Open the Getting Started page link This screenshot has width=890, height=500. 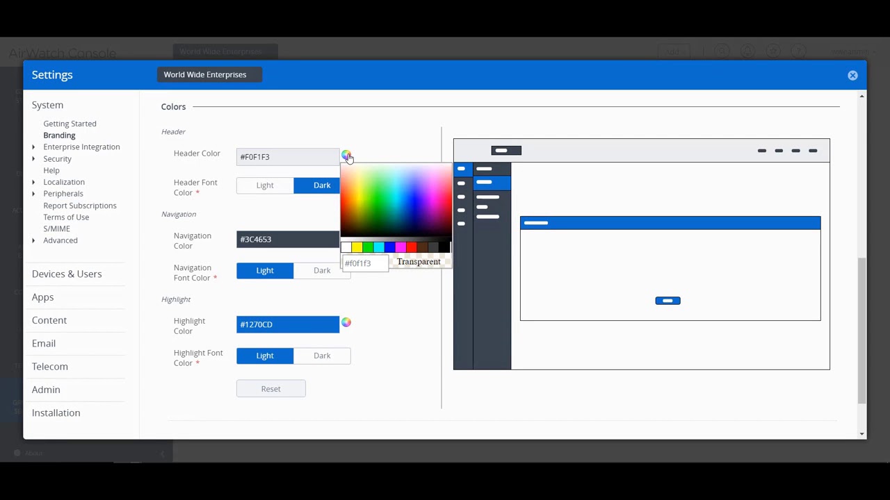click(x=70, y=124)
